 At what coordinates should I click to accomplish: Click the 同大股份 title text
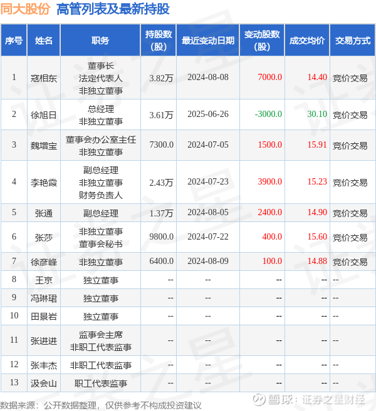[25, 9]
